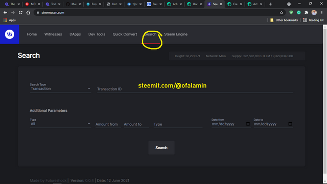The height and width of the screenshot is (184, 327).
Task: Click the Supply STEEM / SBD text
Action: (262, 56)
